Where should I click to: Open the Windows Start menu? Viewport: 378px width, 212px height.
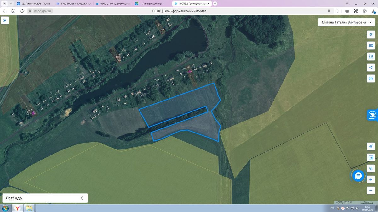click(5, 208)
